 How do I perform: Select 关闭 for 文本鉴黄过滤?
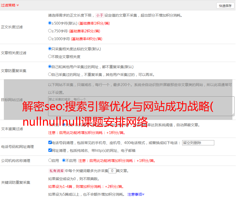click(x=64, y=125)
